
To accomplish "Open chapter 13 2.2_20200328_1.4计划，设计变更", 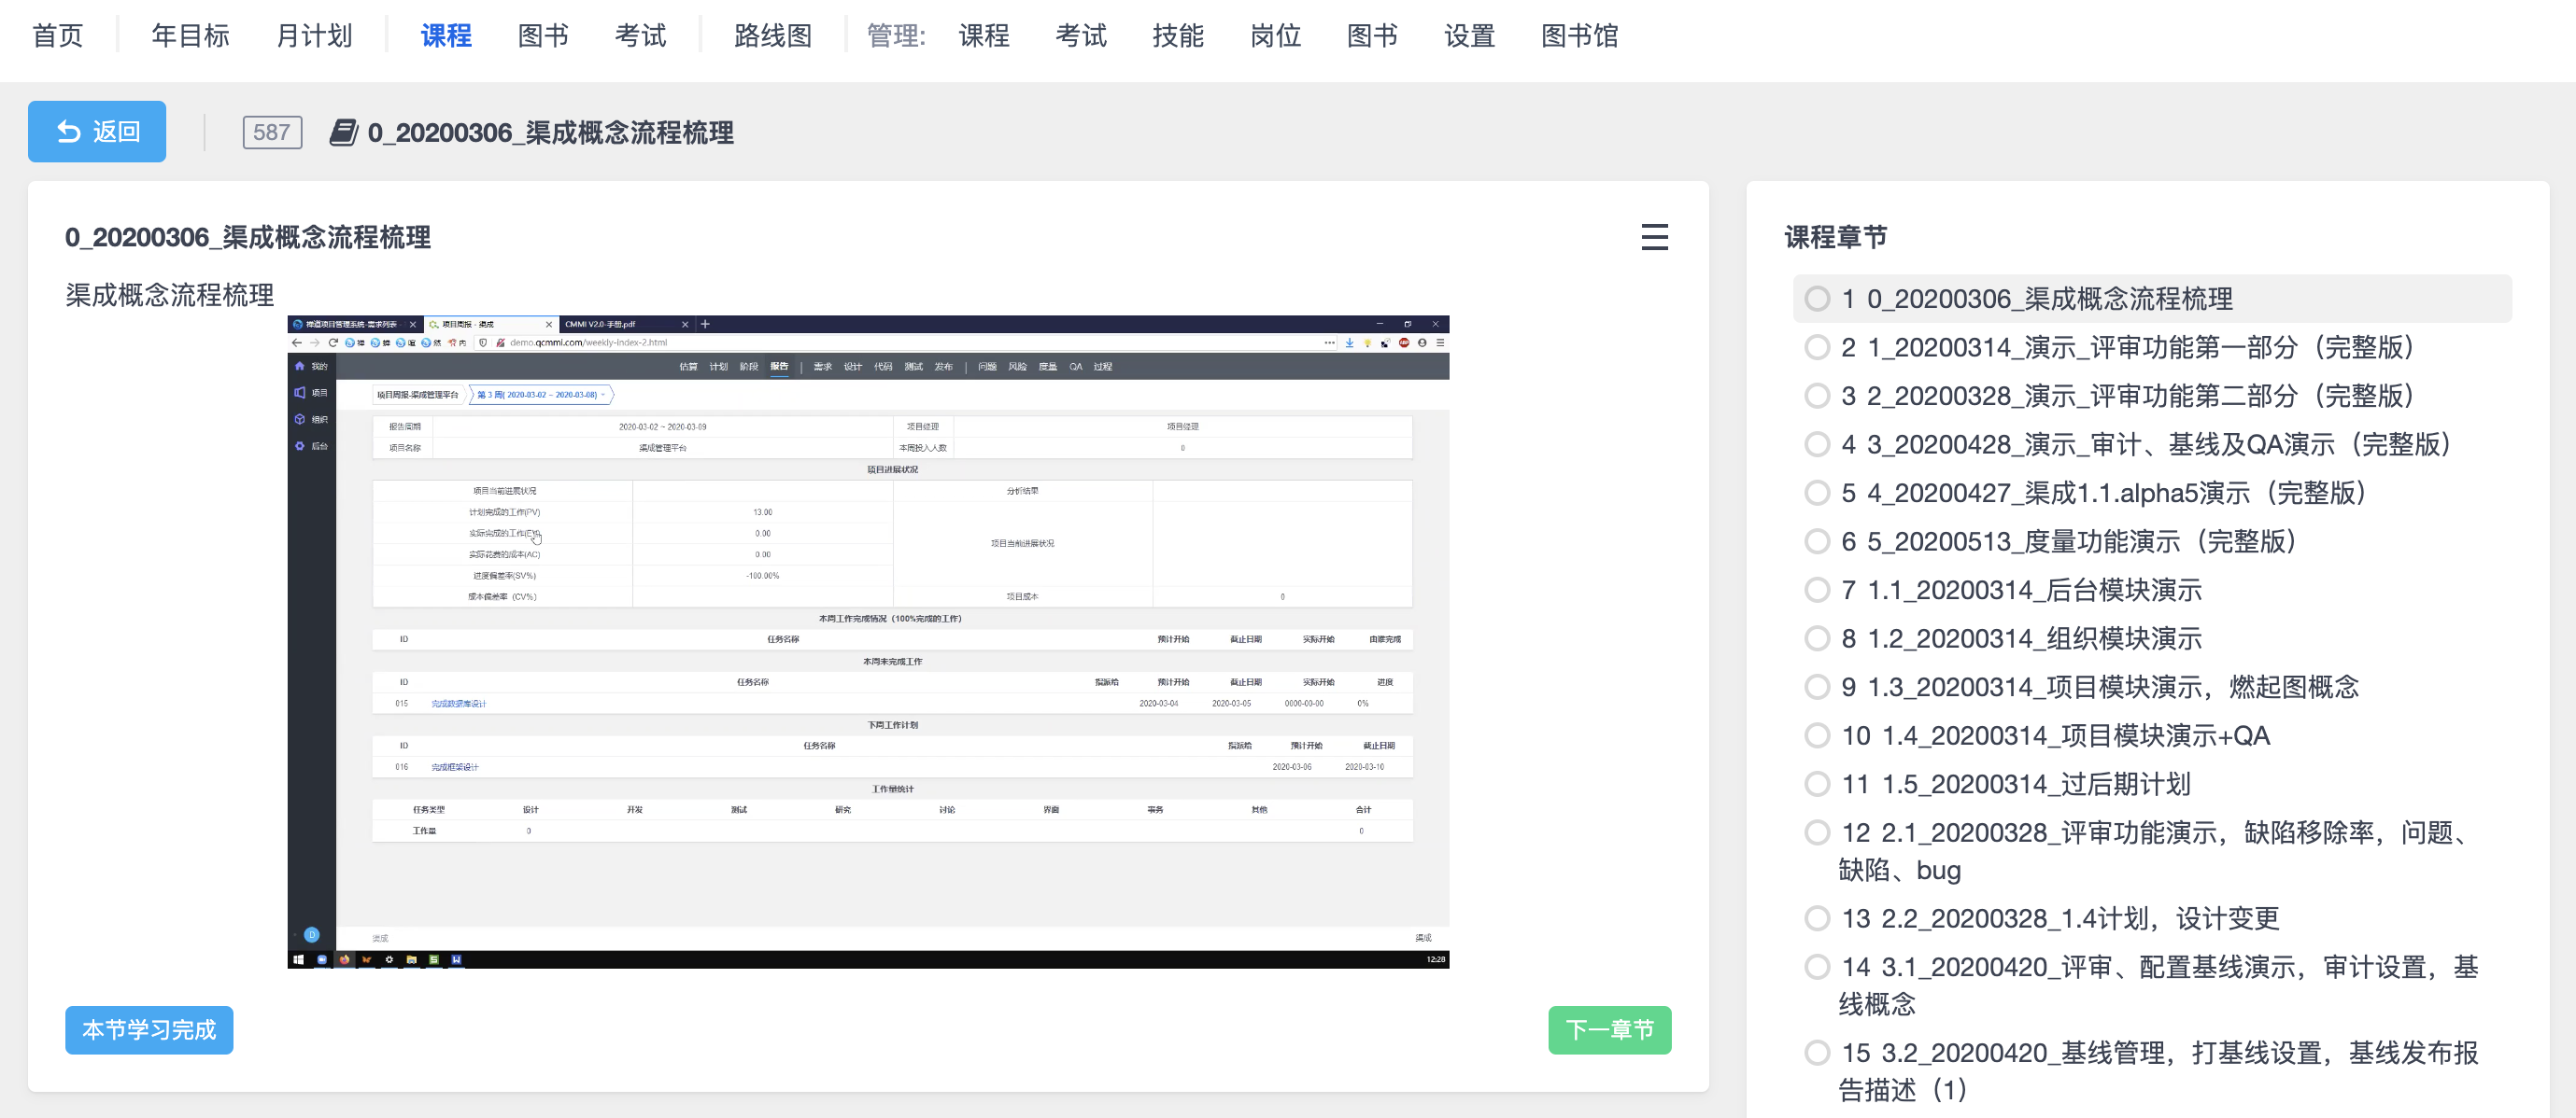I will pyautogui.click(x=2060, y=918).
